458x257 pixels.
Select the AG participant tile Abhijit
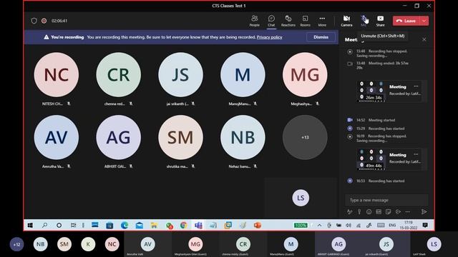click(119, 137)
